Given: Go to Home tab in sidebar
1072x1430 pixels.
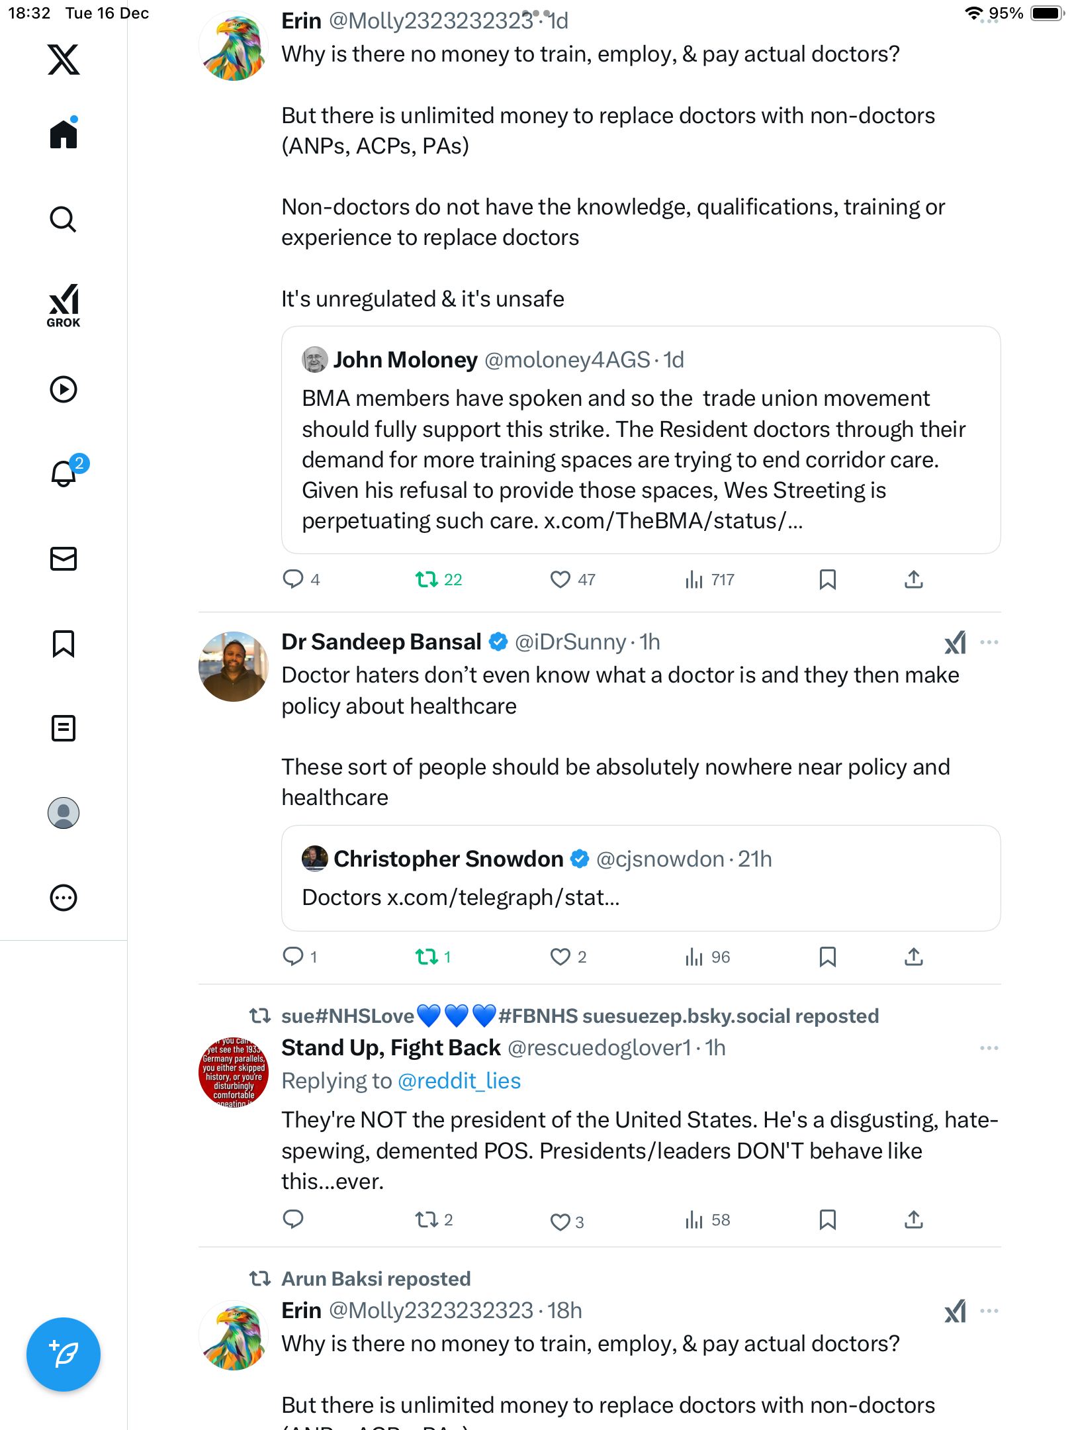Looking at the screenshot, I should click(64, 134).
